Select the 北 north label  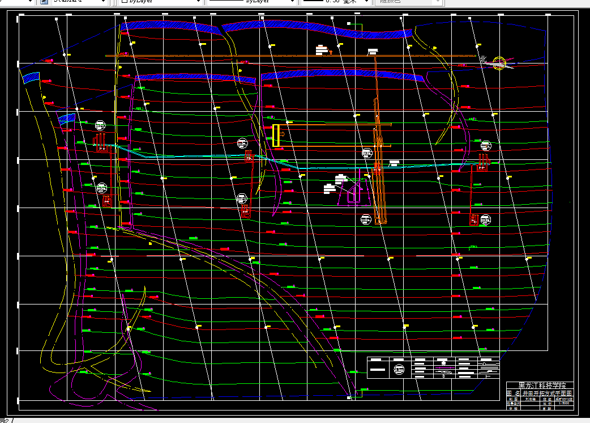point(483,59)
